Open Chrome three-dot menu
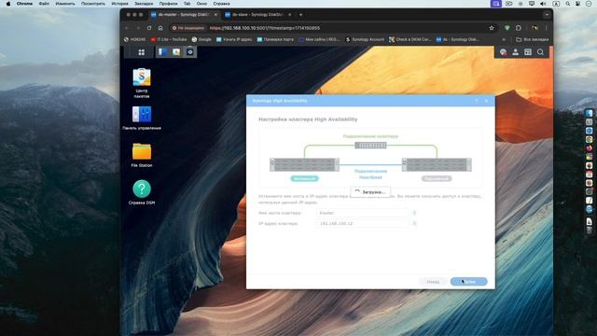 (546, 28)
